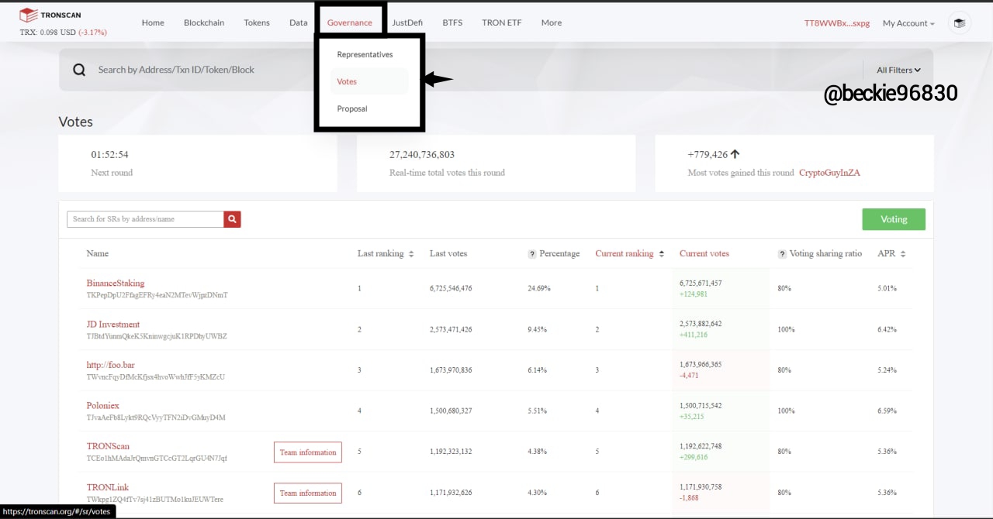The width and height of the screenshot is (993, 519).
Task: Click total votes value 27,240,736,803
Action: [422, 154]
